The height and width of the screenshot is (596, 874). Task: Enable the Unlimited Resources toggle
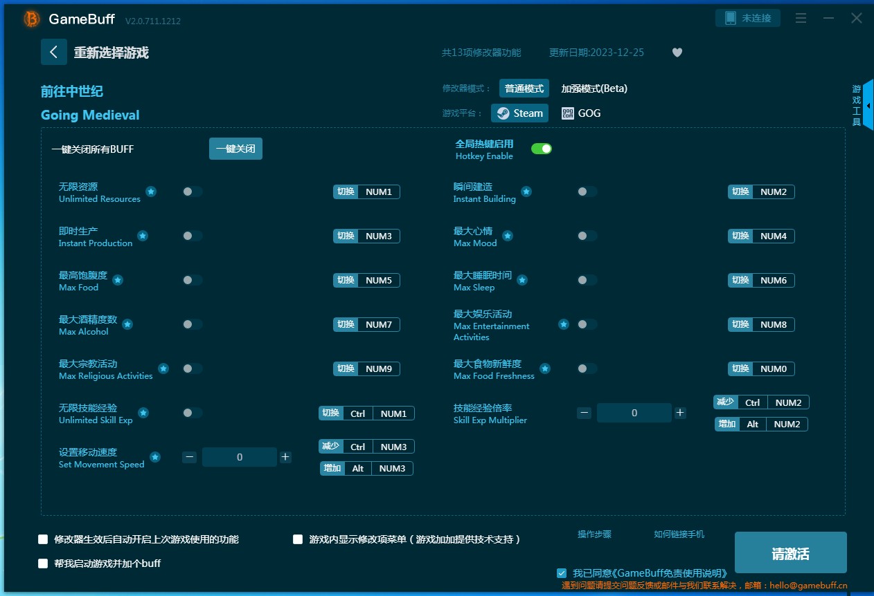193,192
